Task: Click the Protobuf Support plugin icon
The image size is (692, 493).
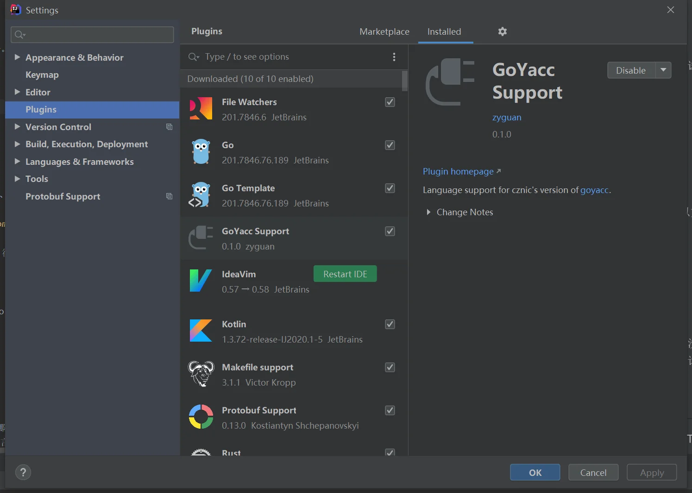Action: 201,417
